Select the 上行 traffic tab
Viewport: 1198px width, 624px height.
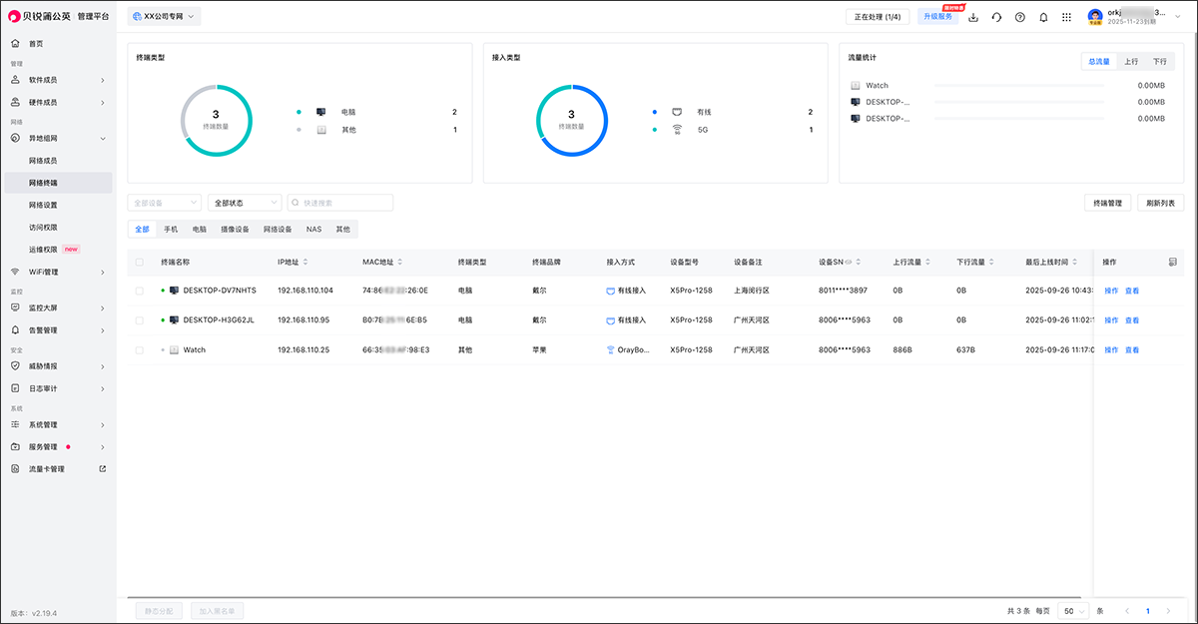pos(1130,62)
